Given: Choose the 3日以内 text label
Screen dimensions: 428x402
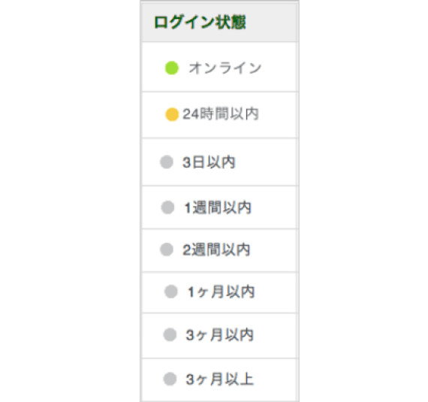Looking at the screenshot, I should click(209, 162).
